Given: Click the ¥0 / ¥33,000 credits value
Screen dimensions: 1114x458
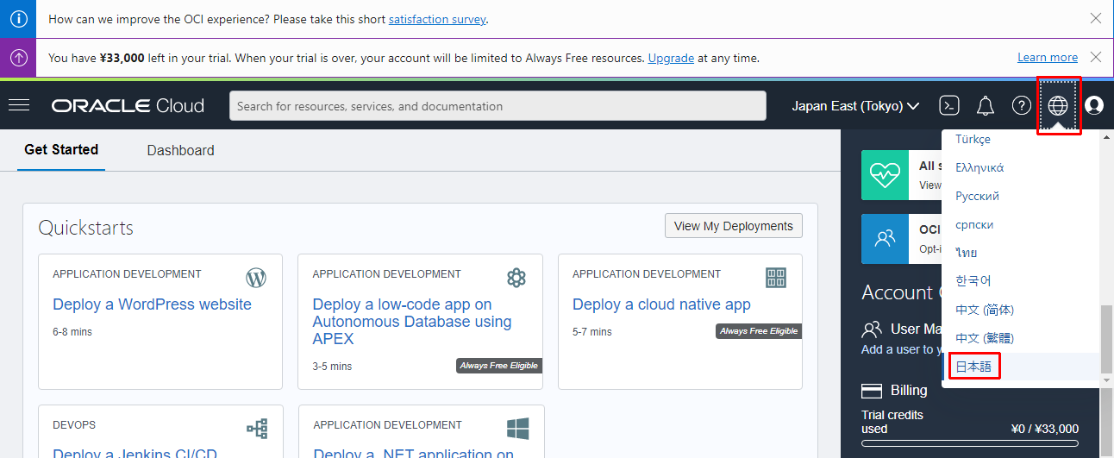Looking at the screenshot, I should 1044,429.
